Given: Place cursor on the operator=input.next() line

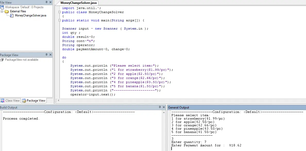Looking at the screenshot, I should [x=93, y=94].
